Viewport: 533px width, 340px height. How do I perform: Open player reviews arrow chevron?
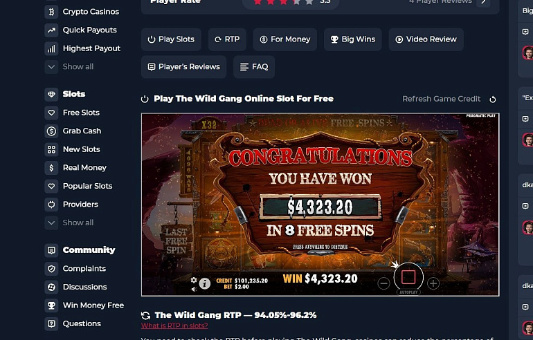click(x=483, y=1)
